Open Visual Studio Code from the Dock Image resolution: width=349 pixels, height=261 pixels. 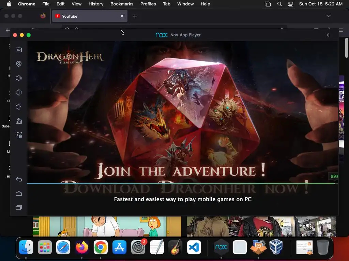(194, 247)
